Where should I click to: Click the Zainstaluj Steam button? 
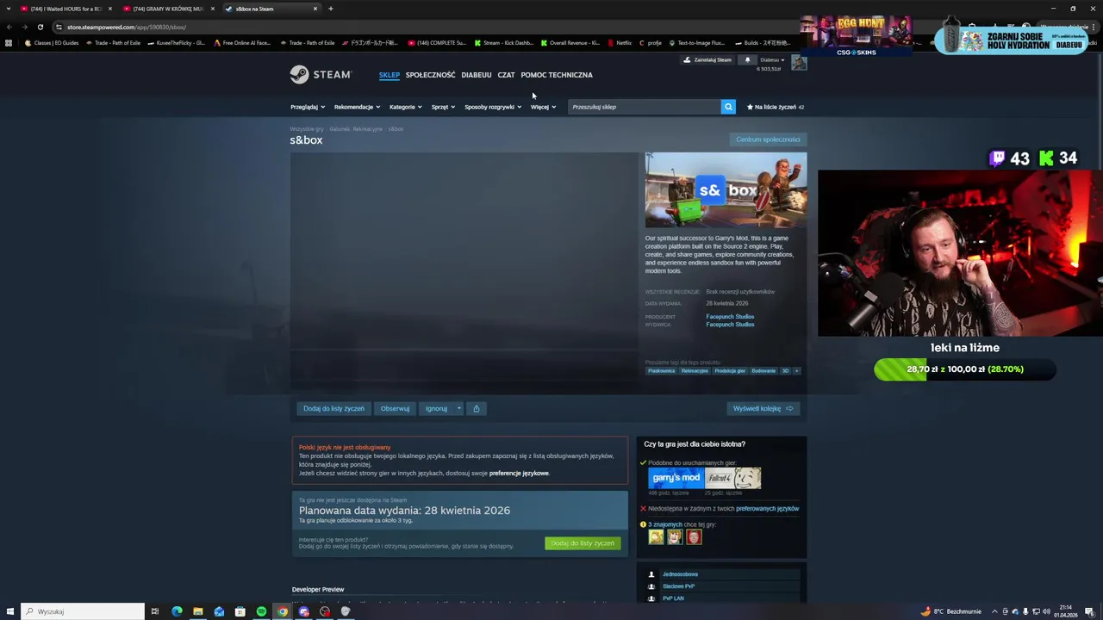click(x=707, y=59)
